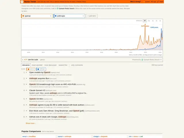
Task: Load the chatgpt vs deepseek comparison
Action: pos(110,137)
